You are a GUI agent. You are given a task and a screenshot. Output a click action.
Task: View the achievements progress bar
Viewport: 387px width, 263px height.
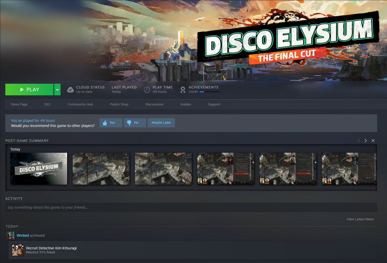pyautogui.click(x=210, y=92)
